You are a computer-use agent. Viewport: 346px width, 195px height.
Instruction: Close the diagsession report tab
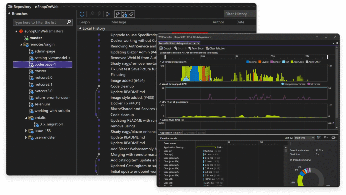199,43
